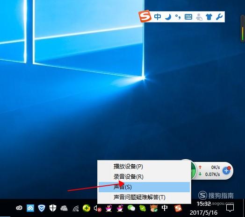Open the taskbar clock showing 15:32
The height and width of the screenshot is (217, 245).
pyautogui.click(x=203, y=204)
